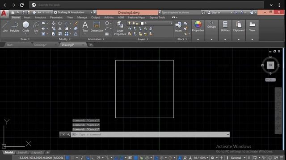Click the Insert block icon
286x160 pixels.
pos(178,27)
